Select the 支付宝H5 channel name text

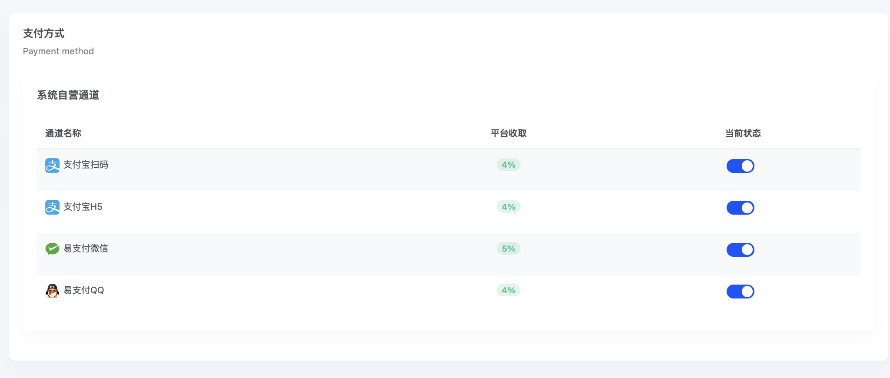83,207
